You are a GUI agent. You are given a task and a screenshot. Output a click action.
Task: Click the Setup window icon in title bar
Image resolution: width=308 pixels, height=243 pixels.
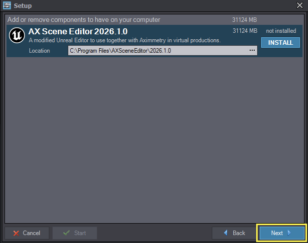[x=7, y=5]
